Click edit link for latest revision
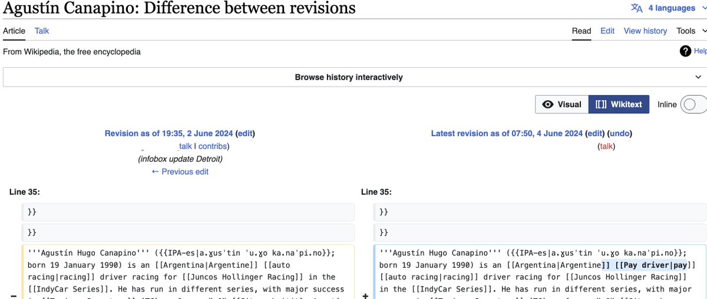The height and width of the screenshot is (299, 707). (x=595, y=133)
